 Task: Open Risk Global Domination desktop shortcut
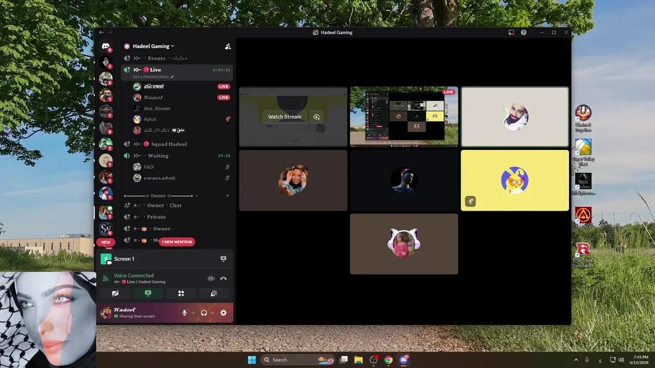(583, 255)
